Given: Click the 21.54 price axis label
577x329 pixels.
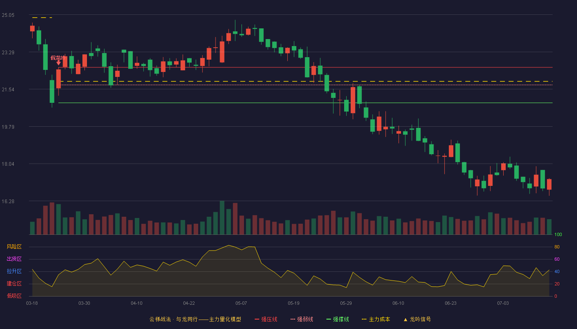Looking at the screenshot, I should click(8, 90).
